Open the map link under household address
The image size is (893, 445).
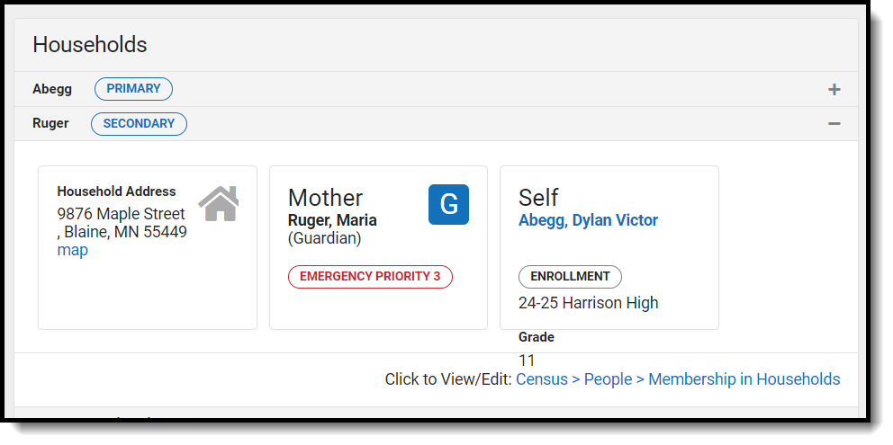click(x=72, y=251)
